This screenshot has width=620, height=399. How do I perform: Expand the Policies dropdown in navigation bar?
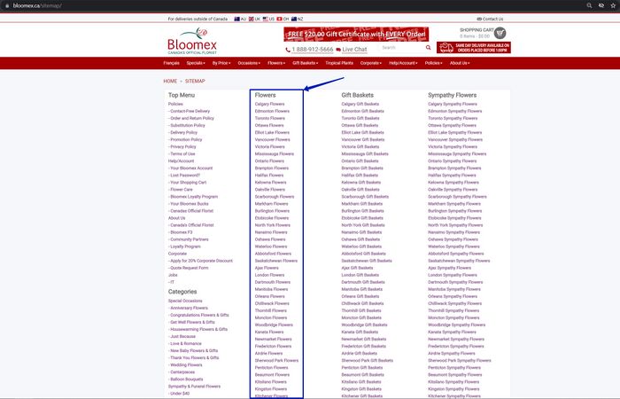click(434, 63)
